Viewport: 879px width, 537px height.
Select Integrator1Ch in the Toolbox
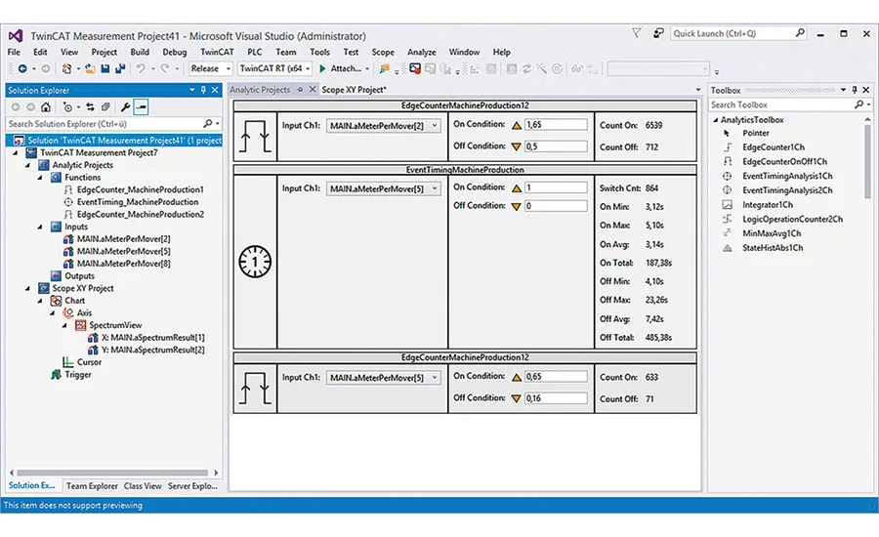(768, 205)
